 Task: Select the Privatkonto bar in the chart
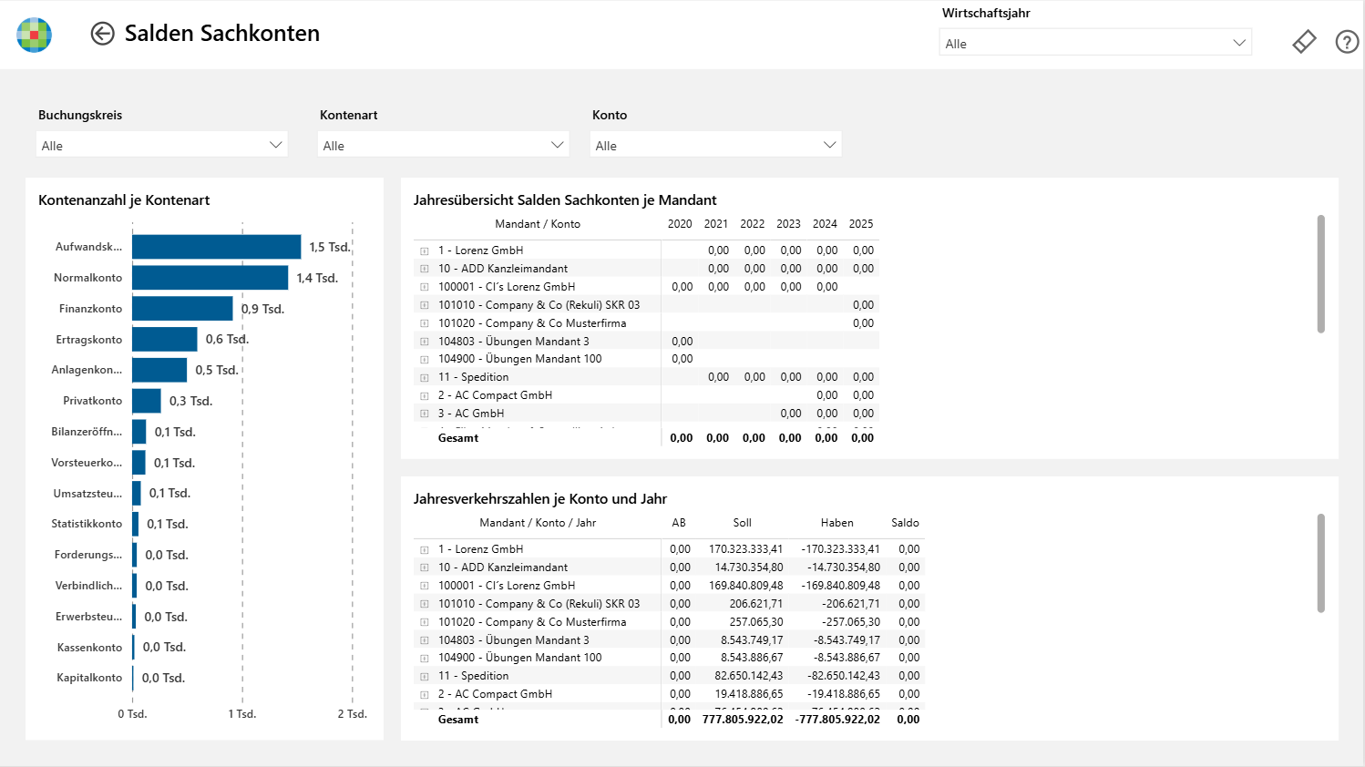[x=147, y=401]
